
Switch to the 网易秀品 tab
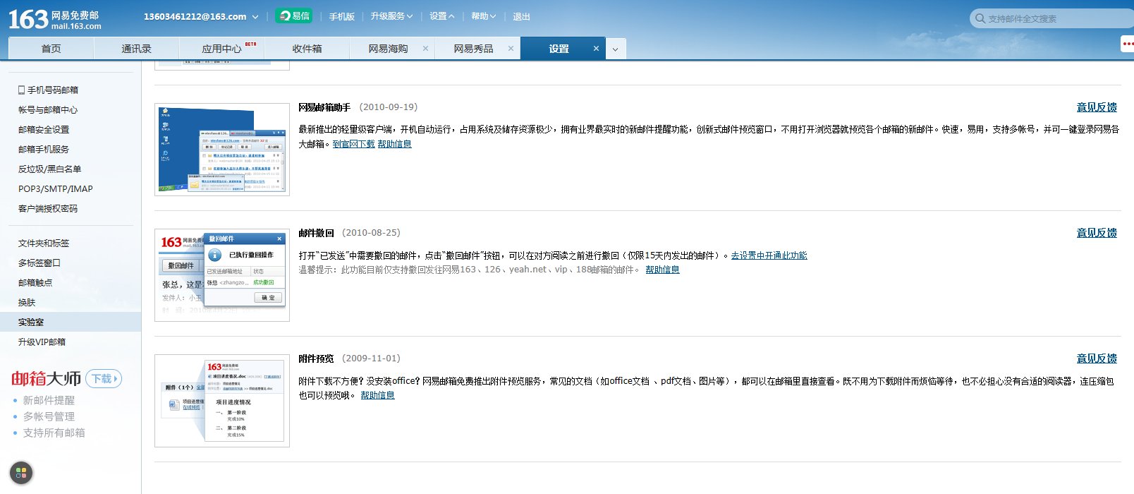point(473,49)
